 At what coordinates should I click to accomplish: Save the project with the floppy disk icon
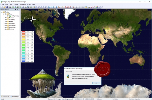(7, 7)
